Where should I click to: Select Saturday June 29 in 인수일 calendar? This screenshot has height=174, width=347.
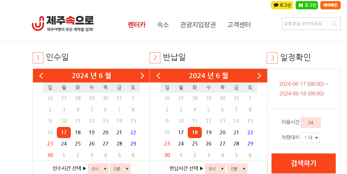click(133, 144)
